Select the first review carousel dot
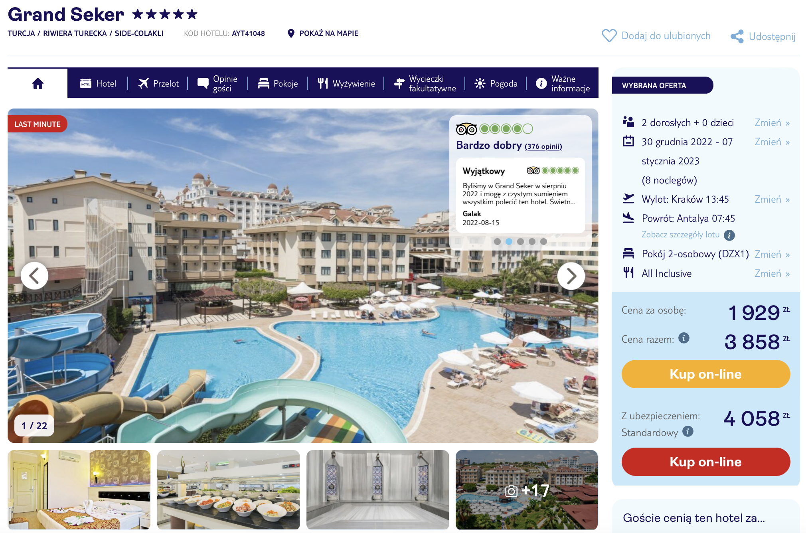Image resolution: width=806 pixels, height=533 pixels. pyautogui.click(x=497, y=241)
